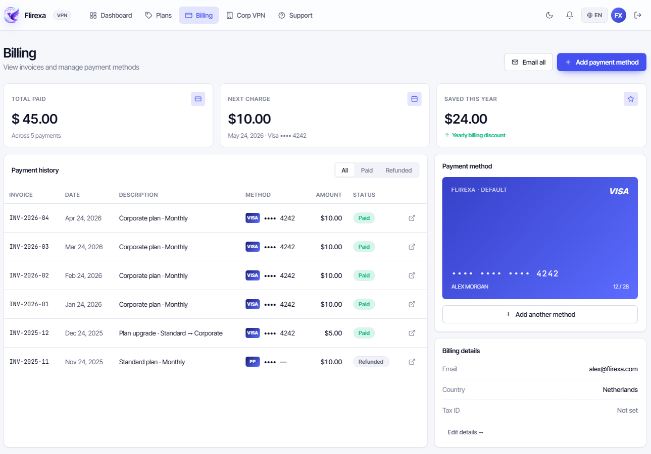Click the Visa badge in INV-2026-03 row

(x=253, y=247)
